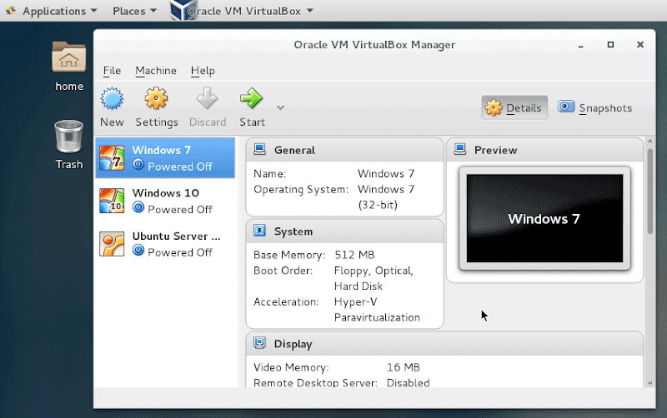Open the General section header
This screenshot has width=667, height=418.
(344, 150)
